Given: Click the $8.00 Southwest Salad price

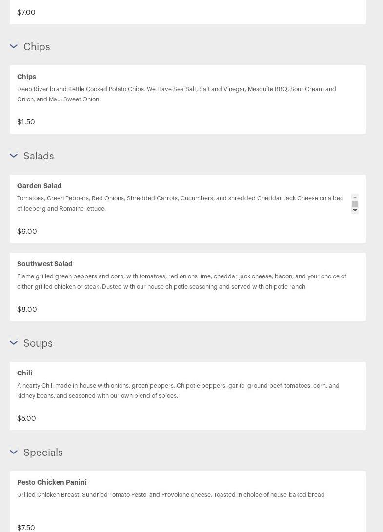Looking at the screenshot, I should click(x=27, y=309).
